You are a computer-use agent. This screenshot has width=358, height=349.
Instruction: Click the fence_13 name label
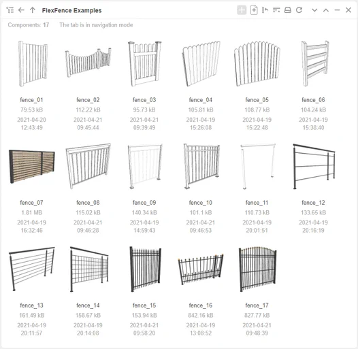point(31,305)
